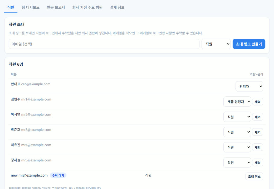Remove 이서연 with the 제외 button
Image resolution: width=274 pixels, height=189 pixels.
coord(258,117)
